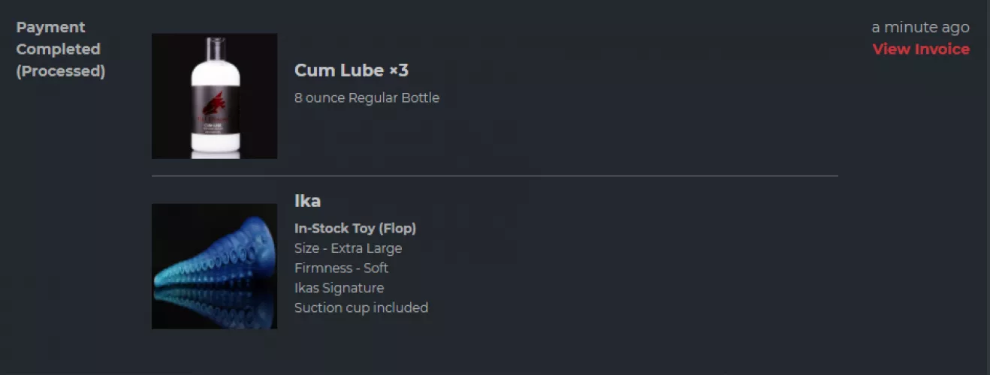990x375 pixels.
Task: Click the Suction cup included text
Action: pos(361,307)
